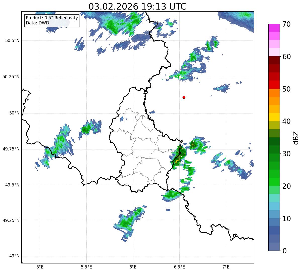This screenshot has height=272, width=302.
Task: Click the 5°E longitude label
Action: pyautogui.click(x=40, y=267)
